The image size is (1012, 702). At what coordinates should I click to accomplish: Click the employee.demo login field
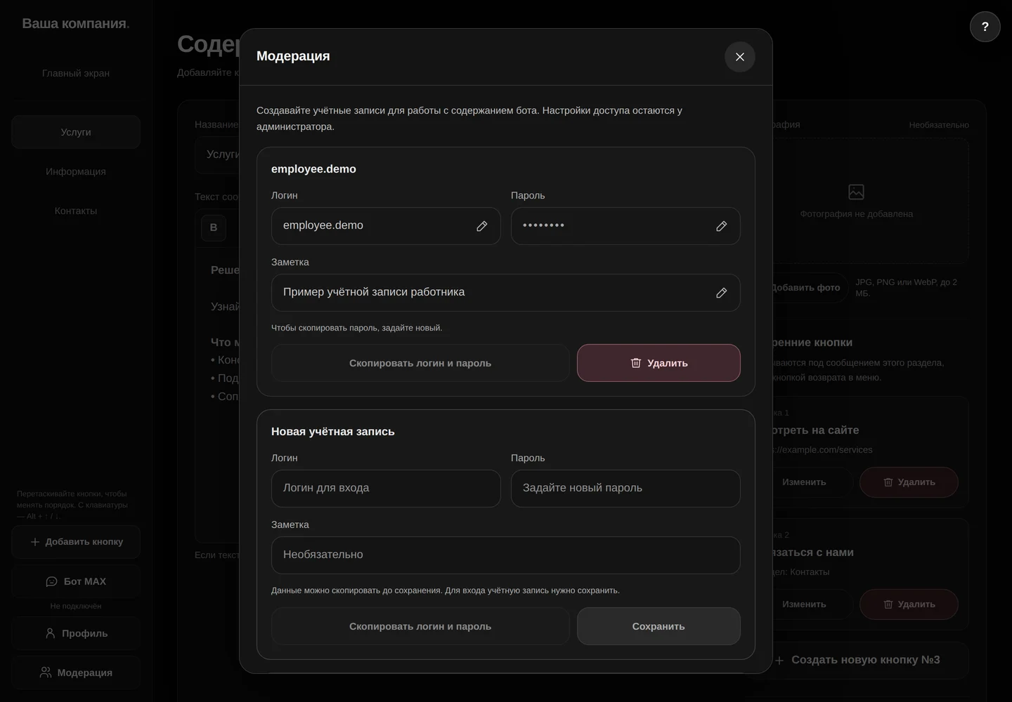click(386, 226)
